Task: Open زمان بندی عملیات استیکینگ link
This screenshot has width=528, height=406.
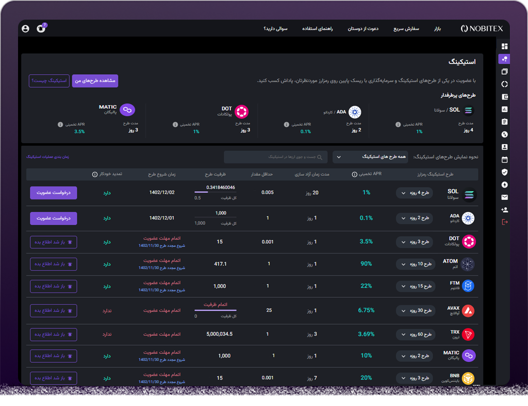Action: (x=47, y=157)
